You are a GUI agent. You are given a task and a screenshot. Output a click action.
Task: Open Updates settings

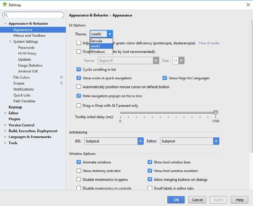tap(25, 59)
